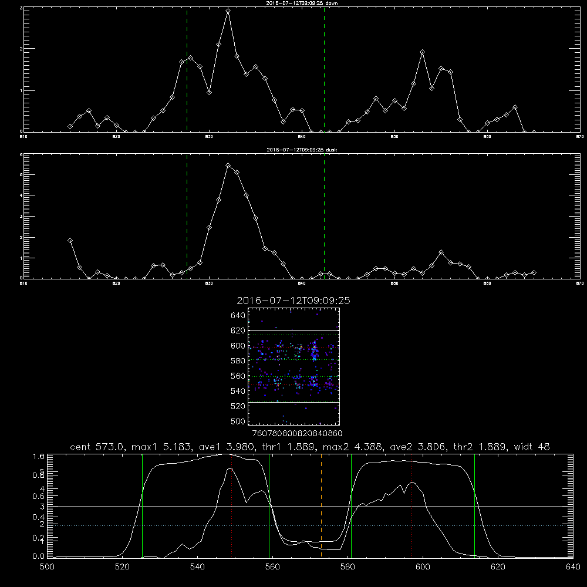Click the '640' y-axis label of the image panel
This screenshot has height=587, width=587.
click(x=238, y=316)
